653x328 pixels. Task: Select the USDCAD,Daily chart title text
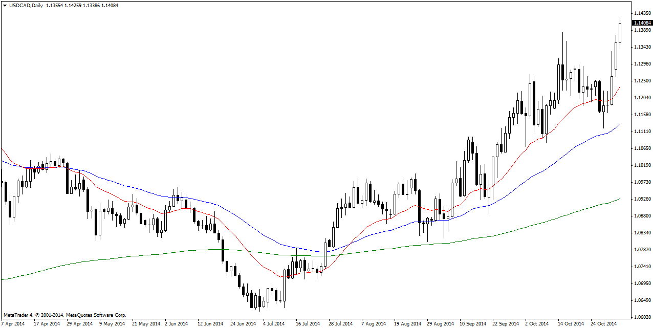click(x=27, y=6)
